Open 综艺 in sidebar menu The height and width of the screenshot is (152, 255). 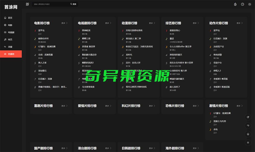[10, 40]
